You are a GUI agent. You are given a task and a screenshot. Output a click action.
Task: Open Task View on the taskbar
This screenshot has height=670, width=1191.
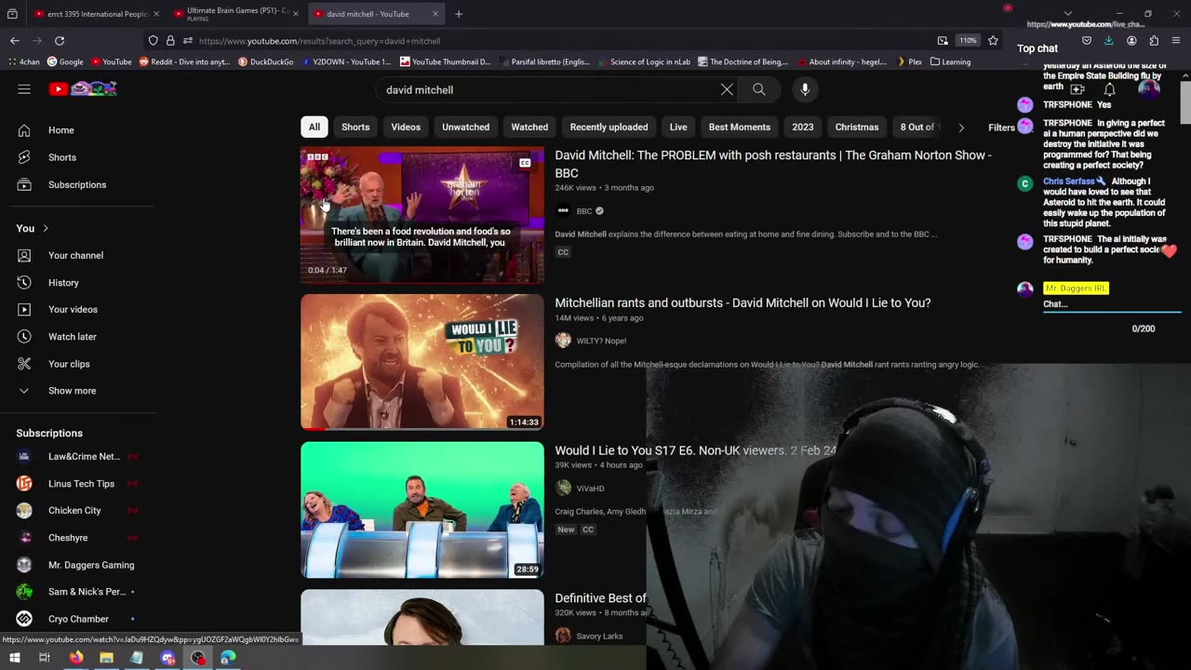click(44, 658)
